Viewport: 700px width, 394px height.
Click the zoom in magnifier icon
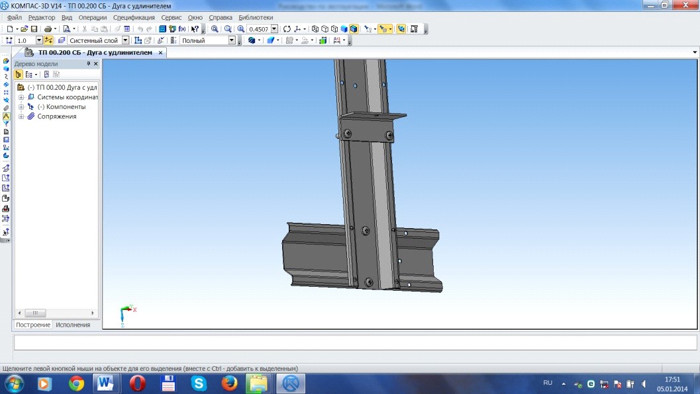(x=215, y=29)
